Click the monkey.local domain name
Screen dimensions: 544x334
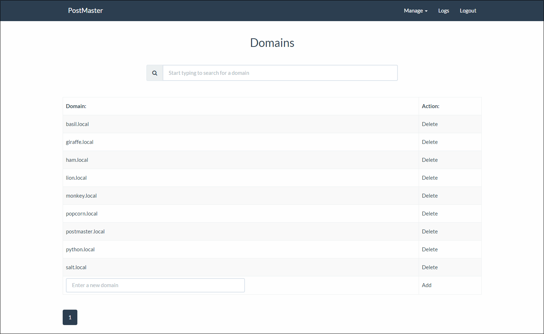click(x=81, y=196)
